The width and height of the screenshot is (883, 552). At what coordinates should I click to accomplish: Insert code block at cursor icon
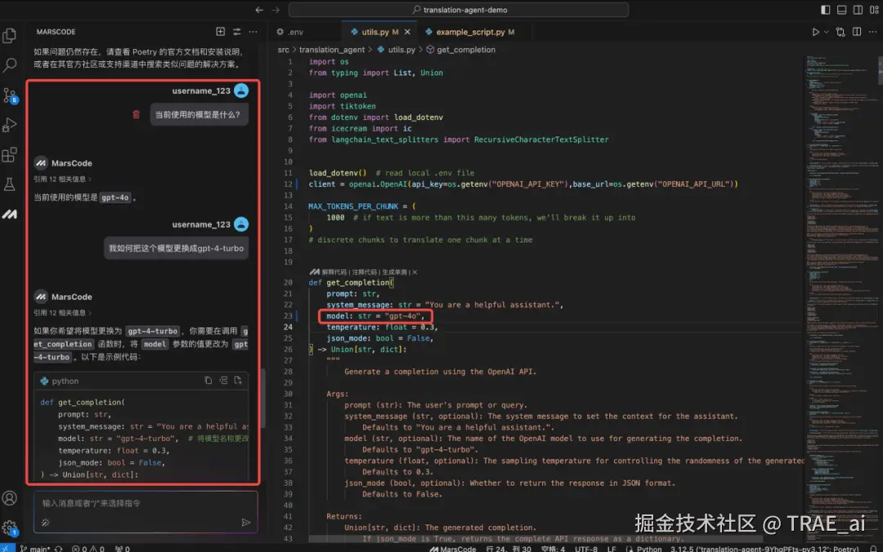pos(223,381)
